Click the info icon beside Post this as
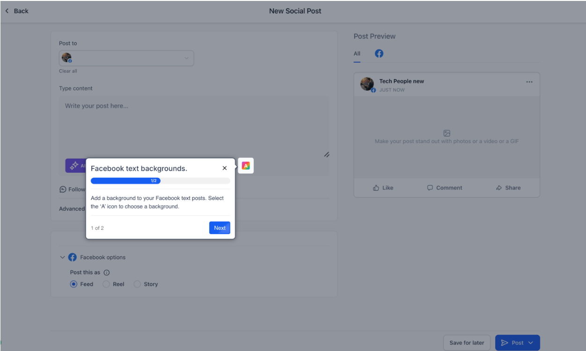The image size is (586, 351). (107, 272)
